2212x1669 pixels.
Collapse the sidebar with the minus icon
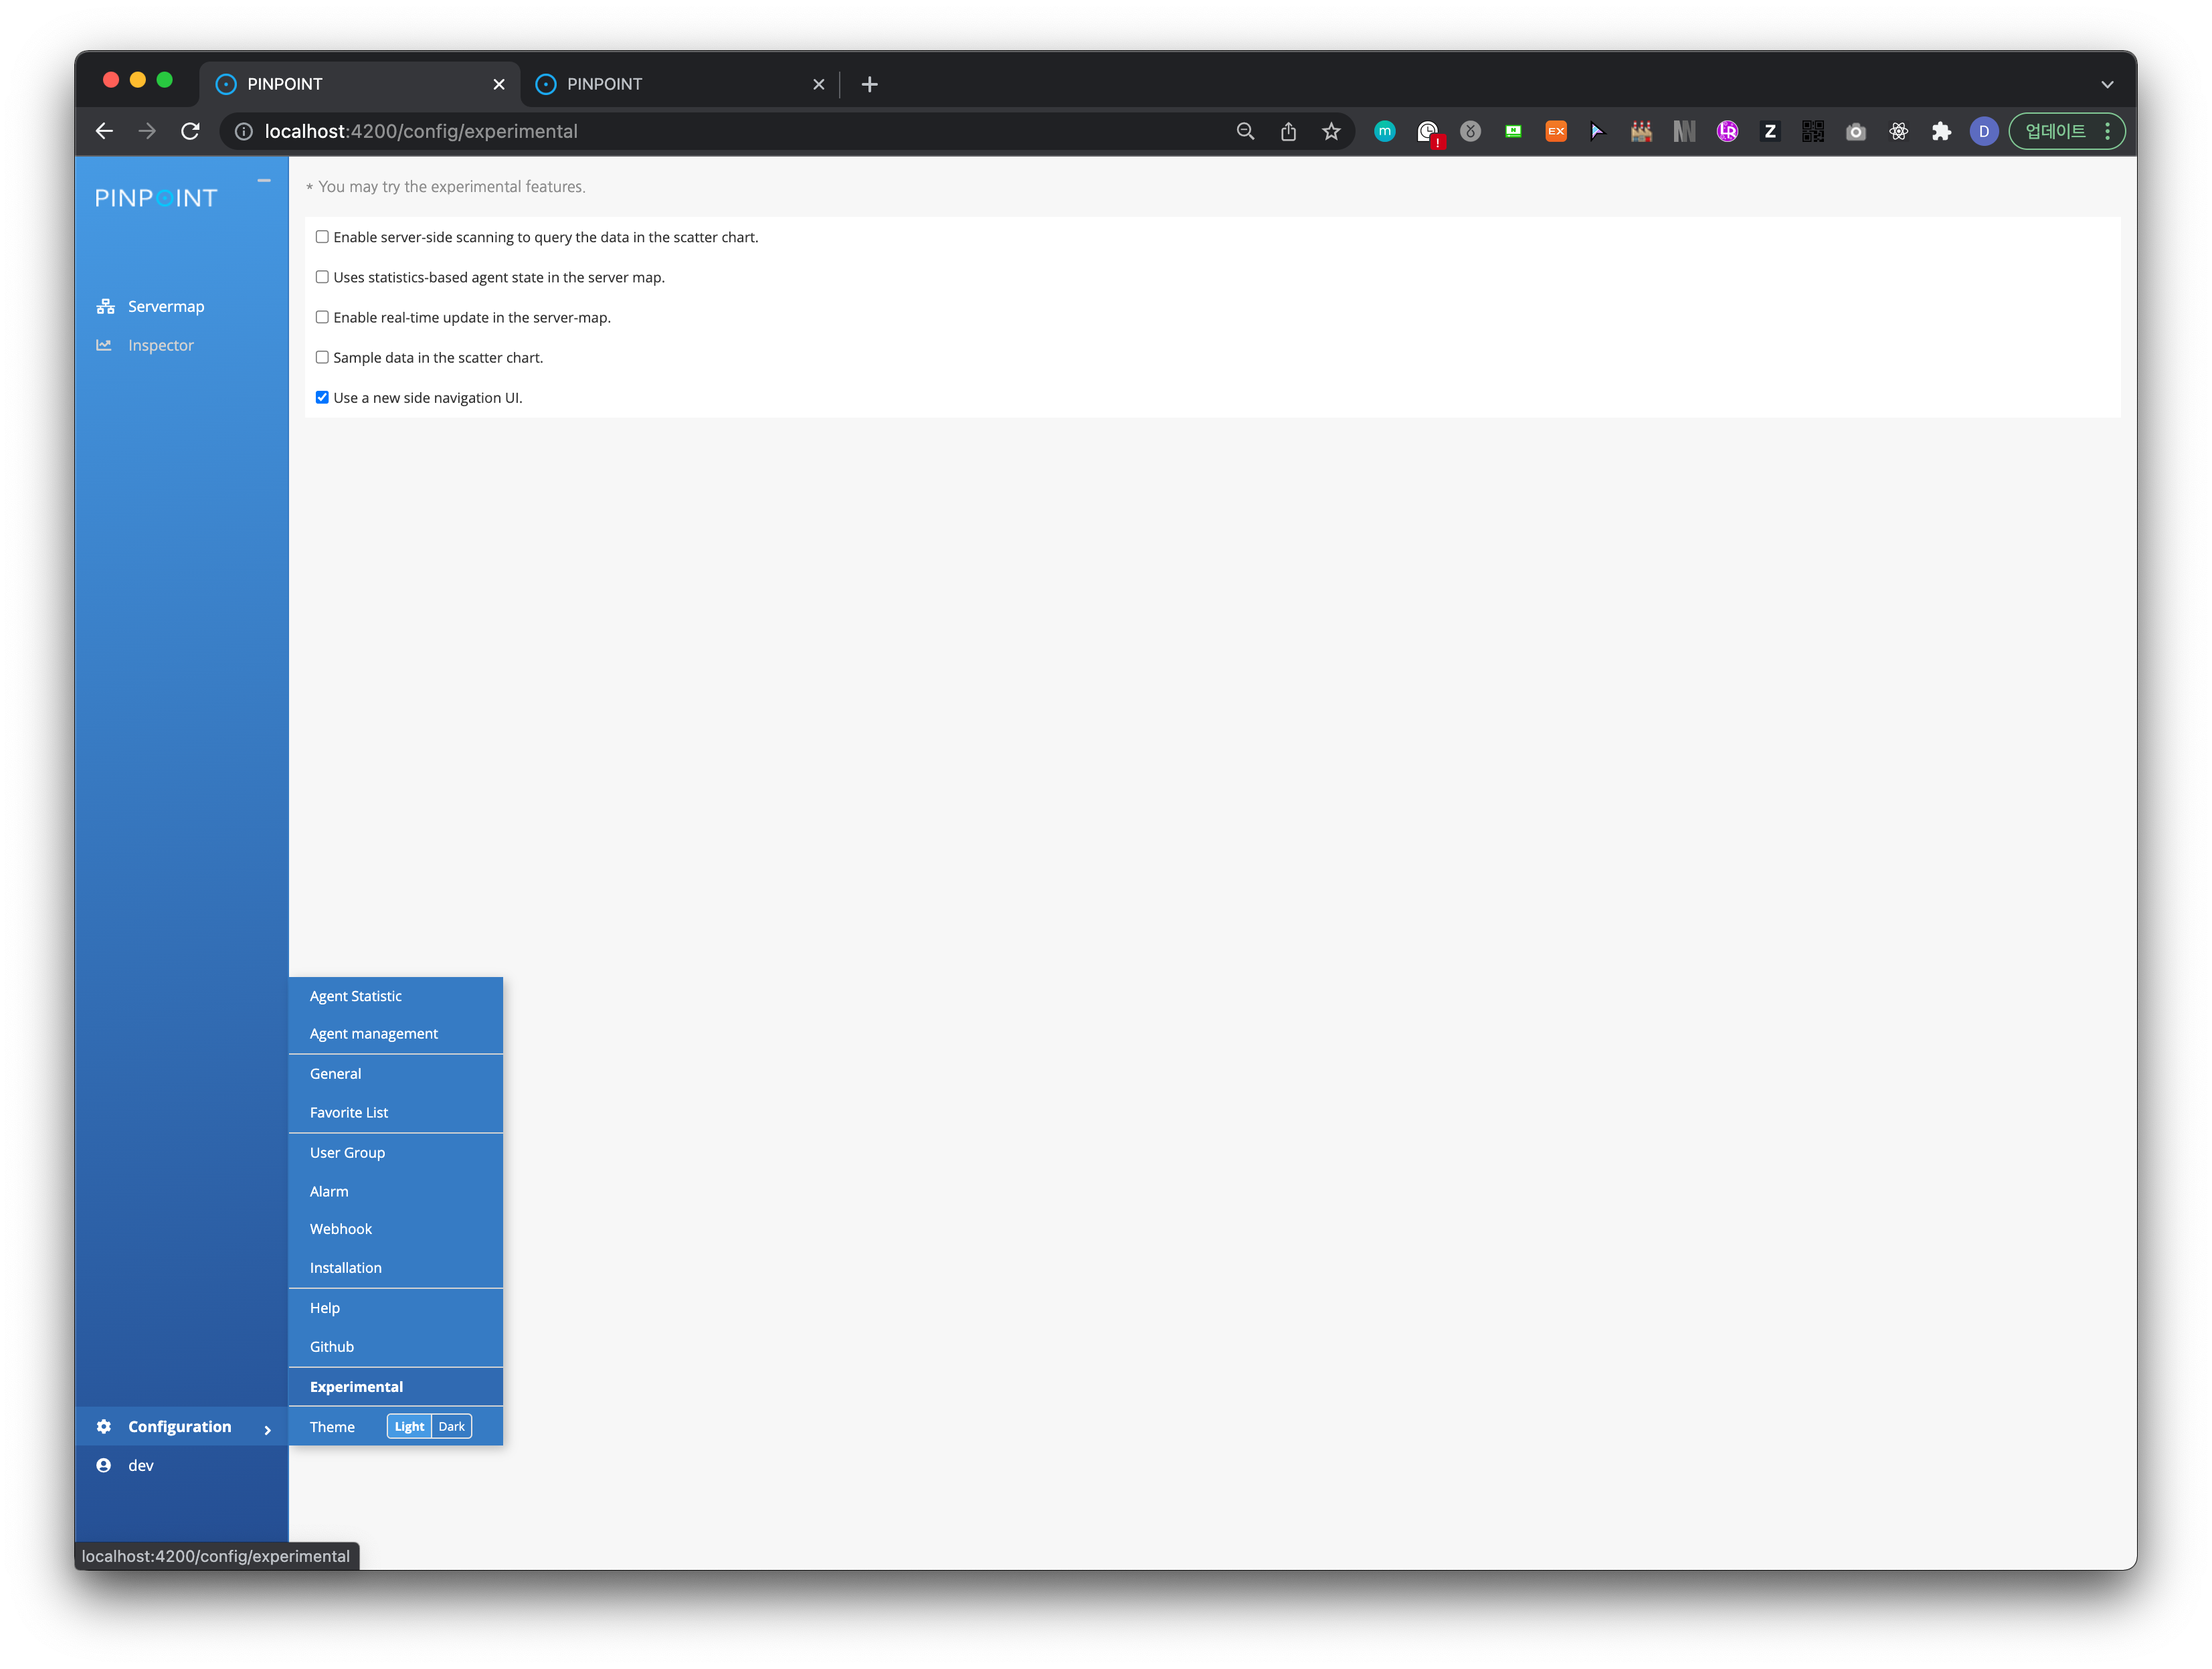tap(264, 180)
